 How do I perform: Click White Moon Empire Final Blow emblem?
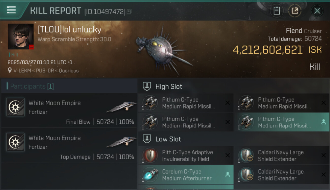point(15,107)
